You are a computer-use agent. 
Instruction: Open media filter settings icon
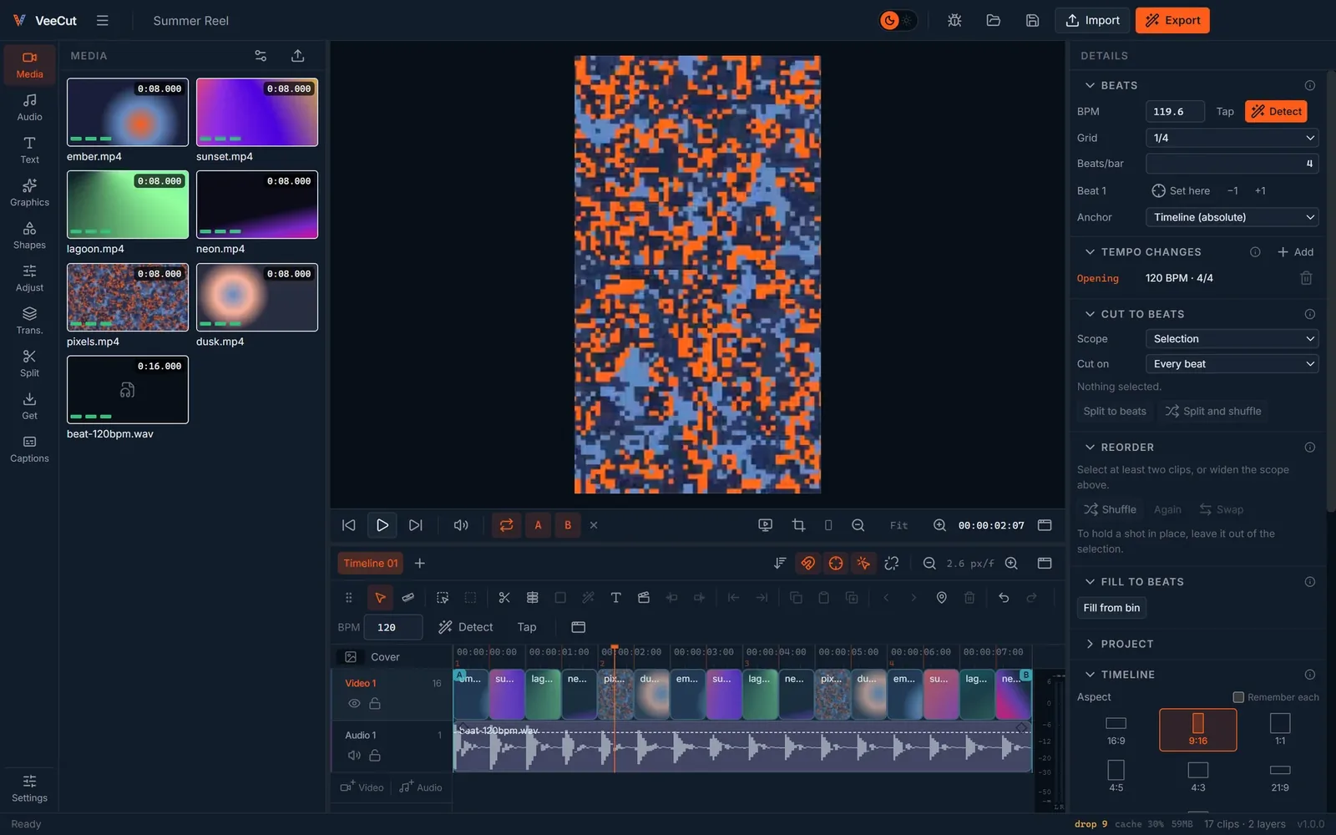pos(261,56)
